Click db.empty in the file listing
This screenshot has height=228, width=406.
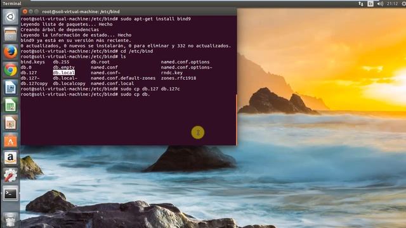(63, 67)
